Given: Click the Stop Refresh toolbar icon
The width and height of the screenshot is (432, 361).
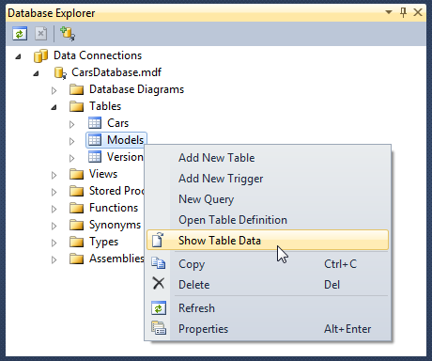Looking at the screenshot, I should pyautogui.click(x=41, y=34).
